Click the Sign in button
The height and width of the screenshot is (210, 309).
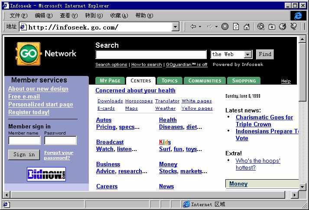[x=24, y=154]
